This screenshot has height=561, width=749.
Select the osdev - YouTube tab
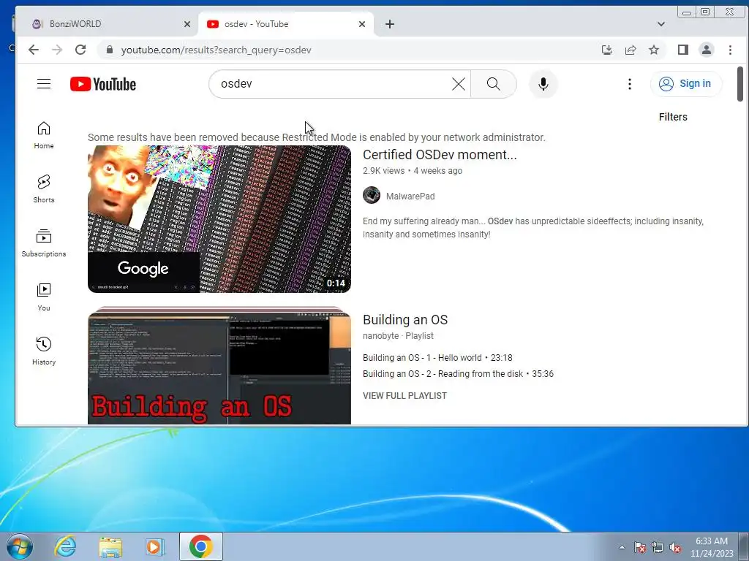pos(286,24)
